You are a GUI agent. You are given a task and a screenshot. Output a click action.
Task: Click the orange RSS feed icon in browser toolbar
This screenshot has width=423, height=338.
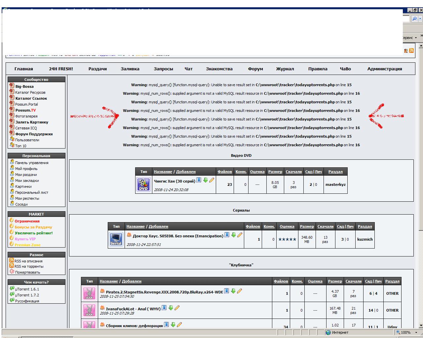(411, 51)
